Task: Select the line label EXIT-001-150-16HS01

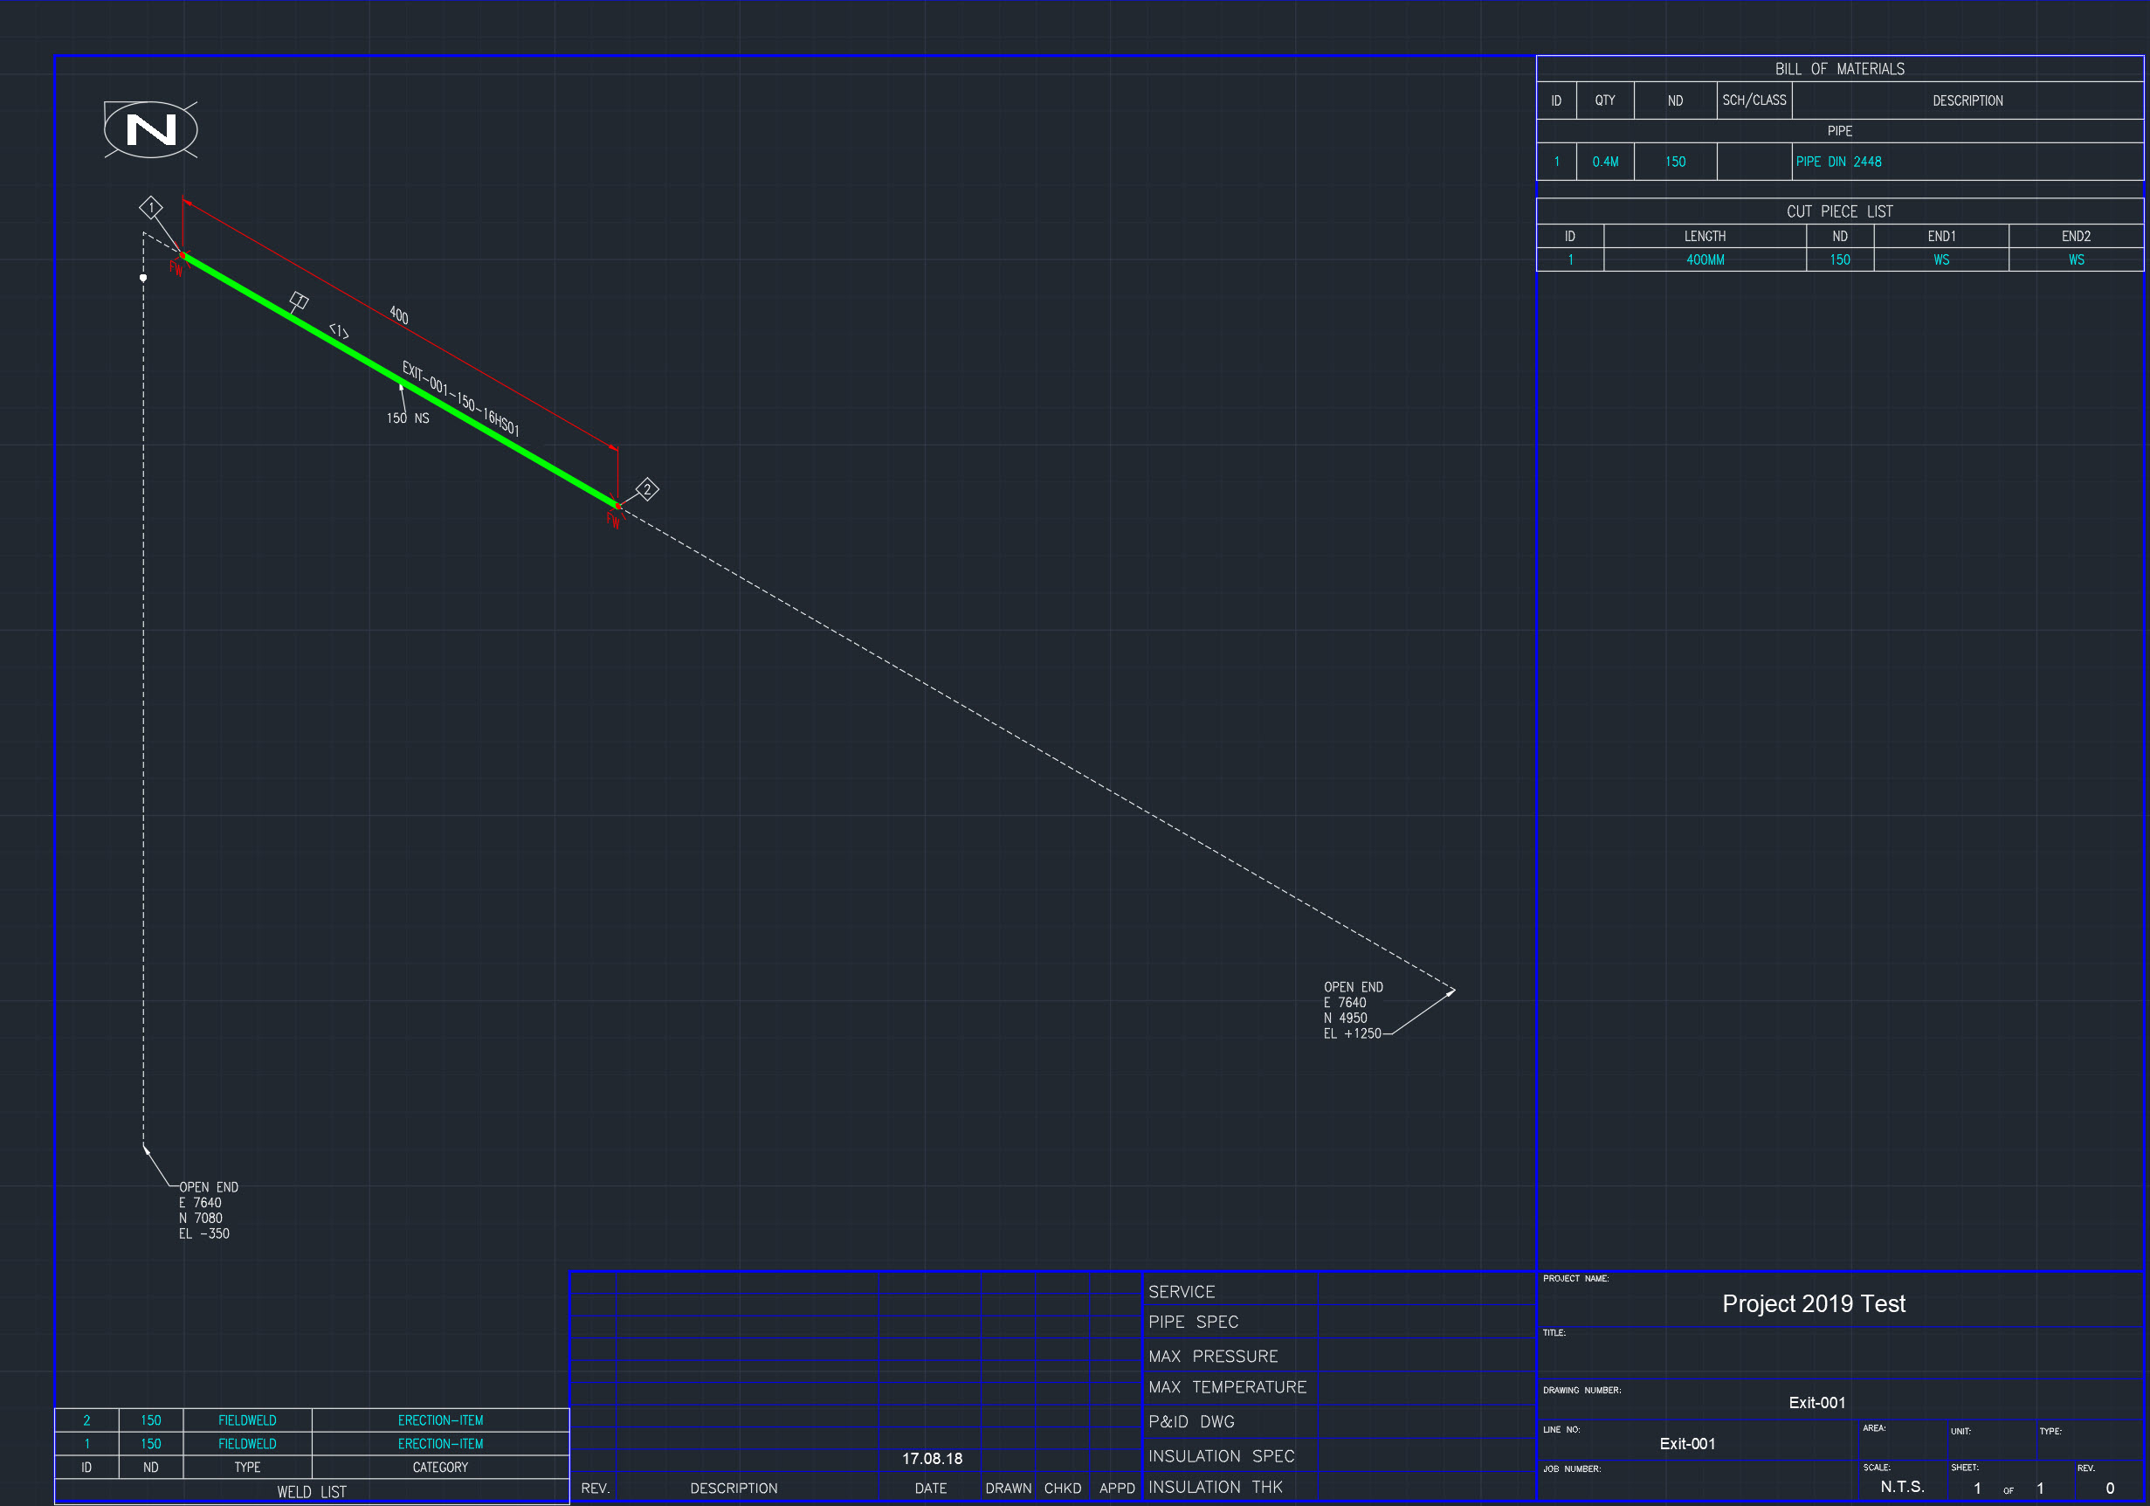Action: tap(461, 398)
